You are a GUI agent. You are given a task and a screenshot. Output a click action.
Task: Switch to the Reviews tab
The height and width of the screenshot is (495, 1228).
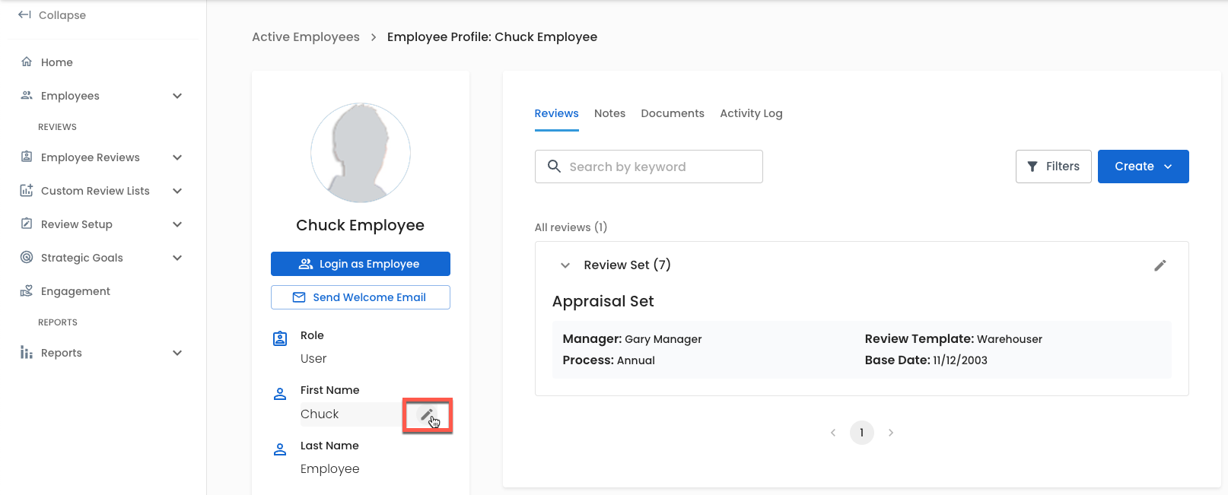coord(556,113)
